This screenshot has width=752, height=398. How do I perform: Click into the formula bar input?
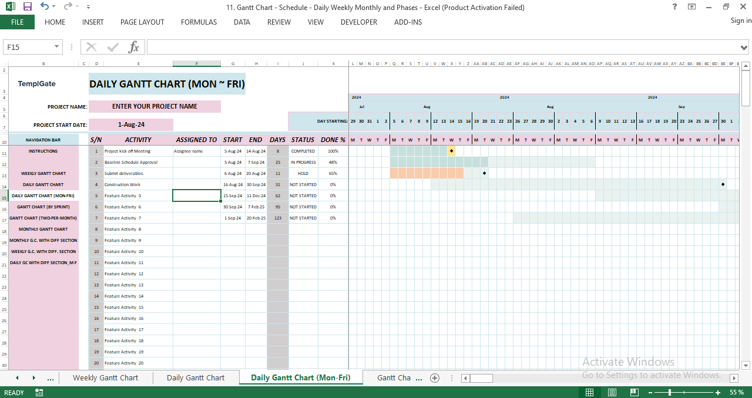point(443,47)
